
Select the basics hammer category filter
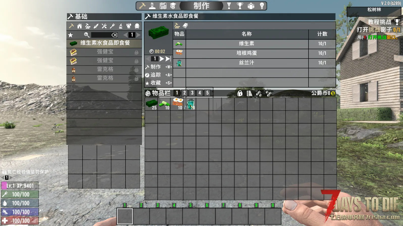pyautogui.click(x=71, y=26)
